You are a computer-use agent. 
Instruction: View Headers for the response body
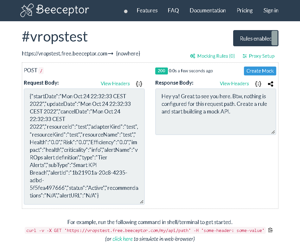(x=234, y=84)
